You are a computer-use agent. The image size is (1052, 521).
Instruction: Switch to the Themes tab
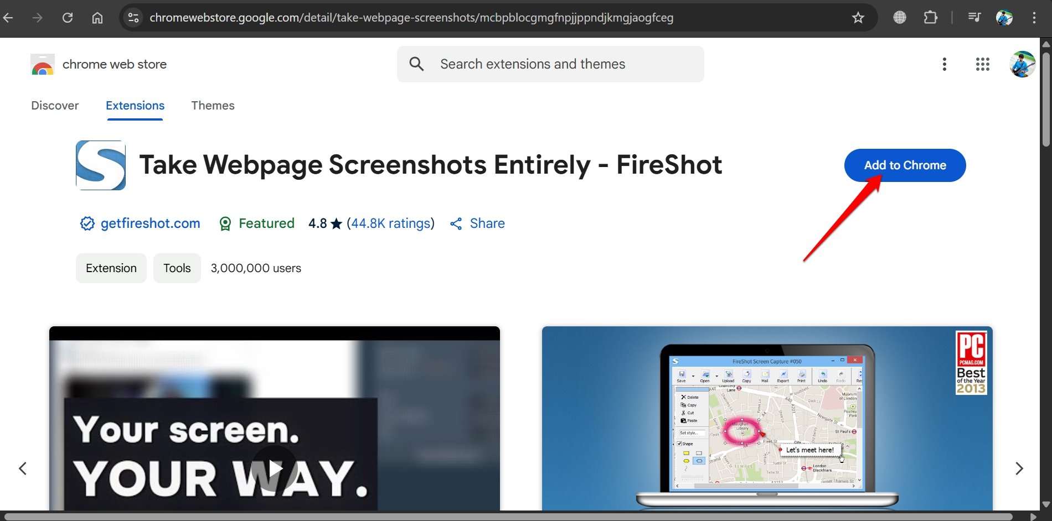coord(213,106)
